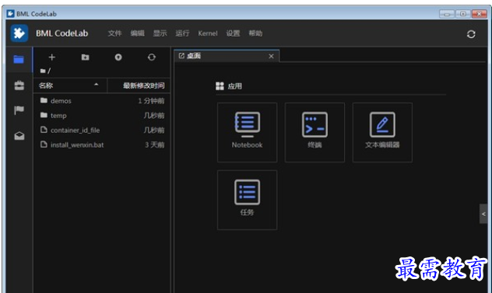Open the temp folder
Viewport: 492px width, 293px height.
102,115
